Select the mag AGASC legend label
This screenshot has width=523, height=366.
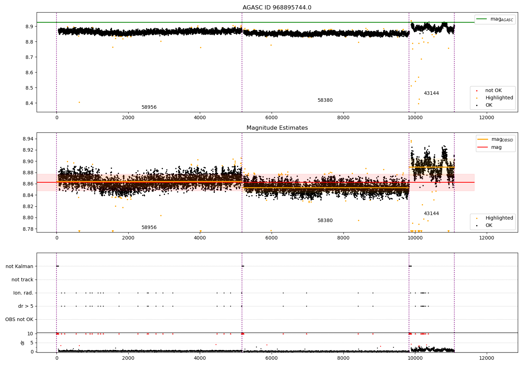[x=502, y=19]
